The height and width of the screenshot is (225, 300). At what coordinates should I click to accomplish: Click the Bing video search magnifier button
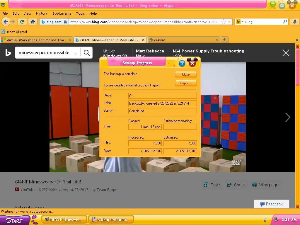click(x=87, y=53)
